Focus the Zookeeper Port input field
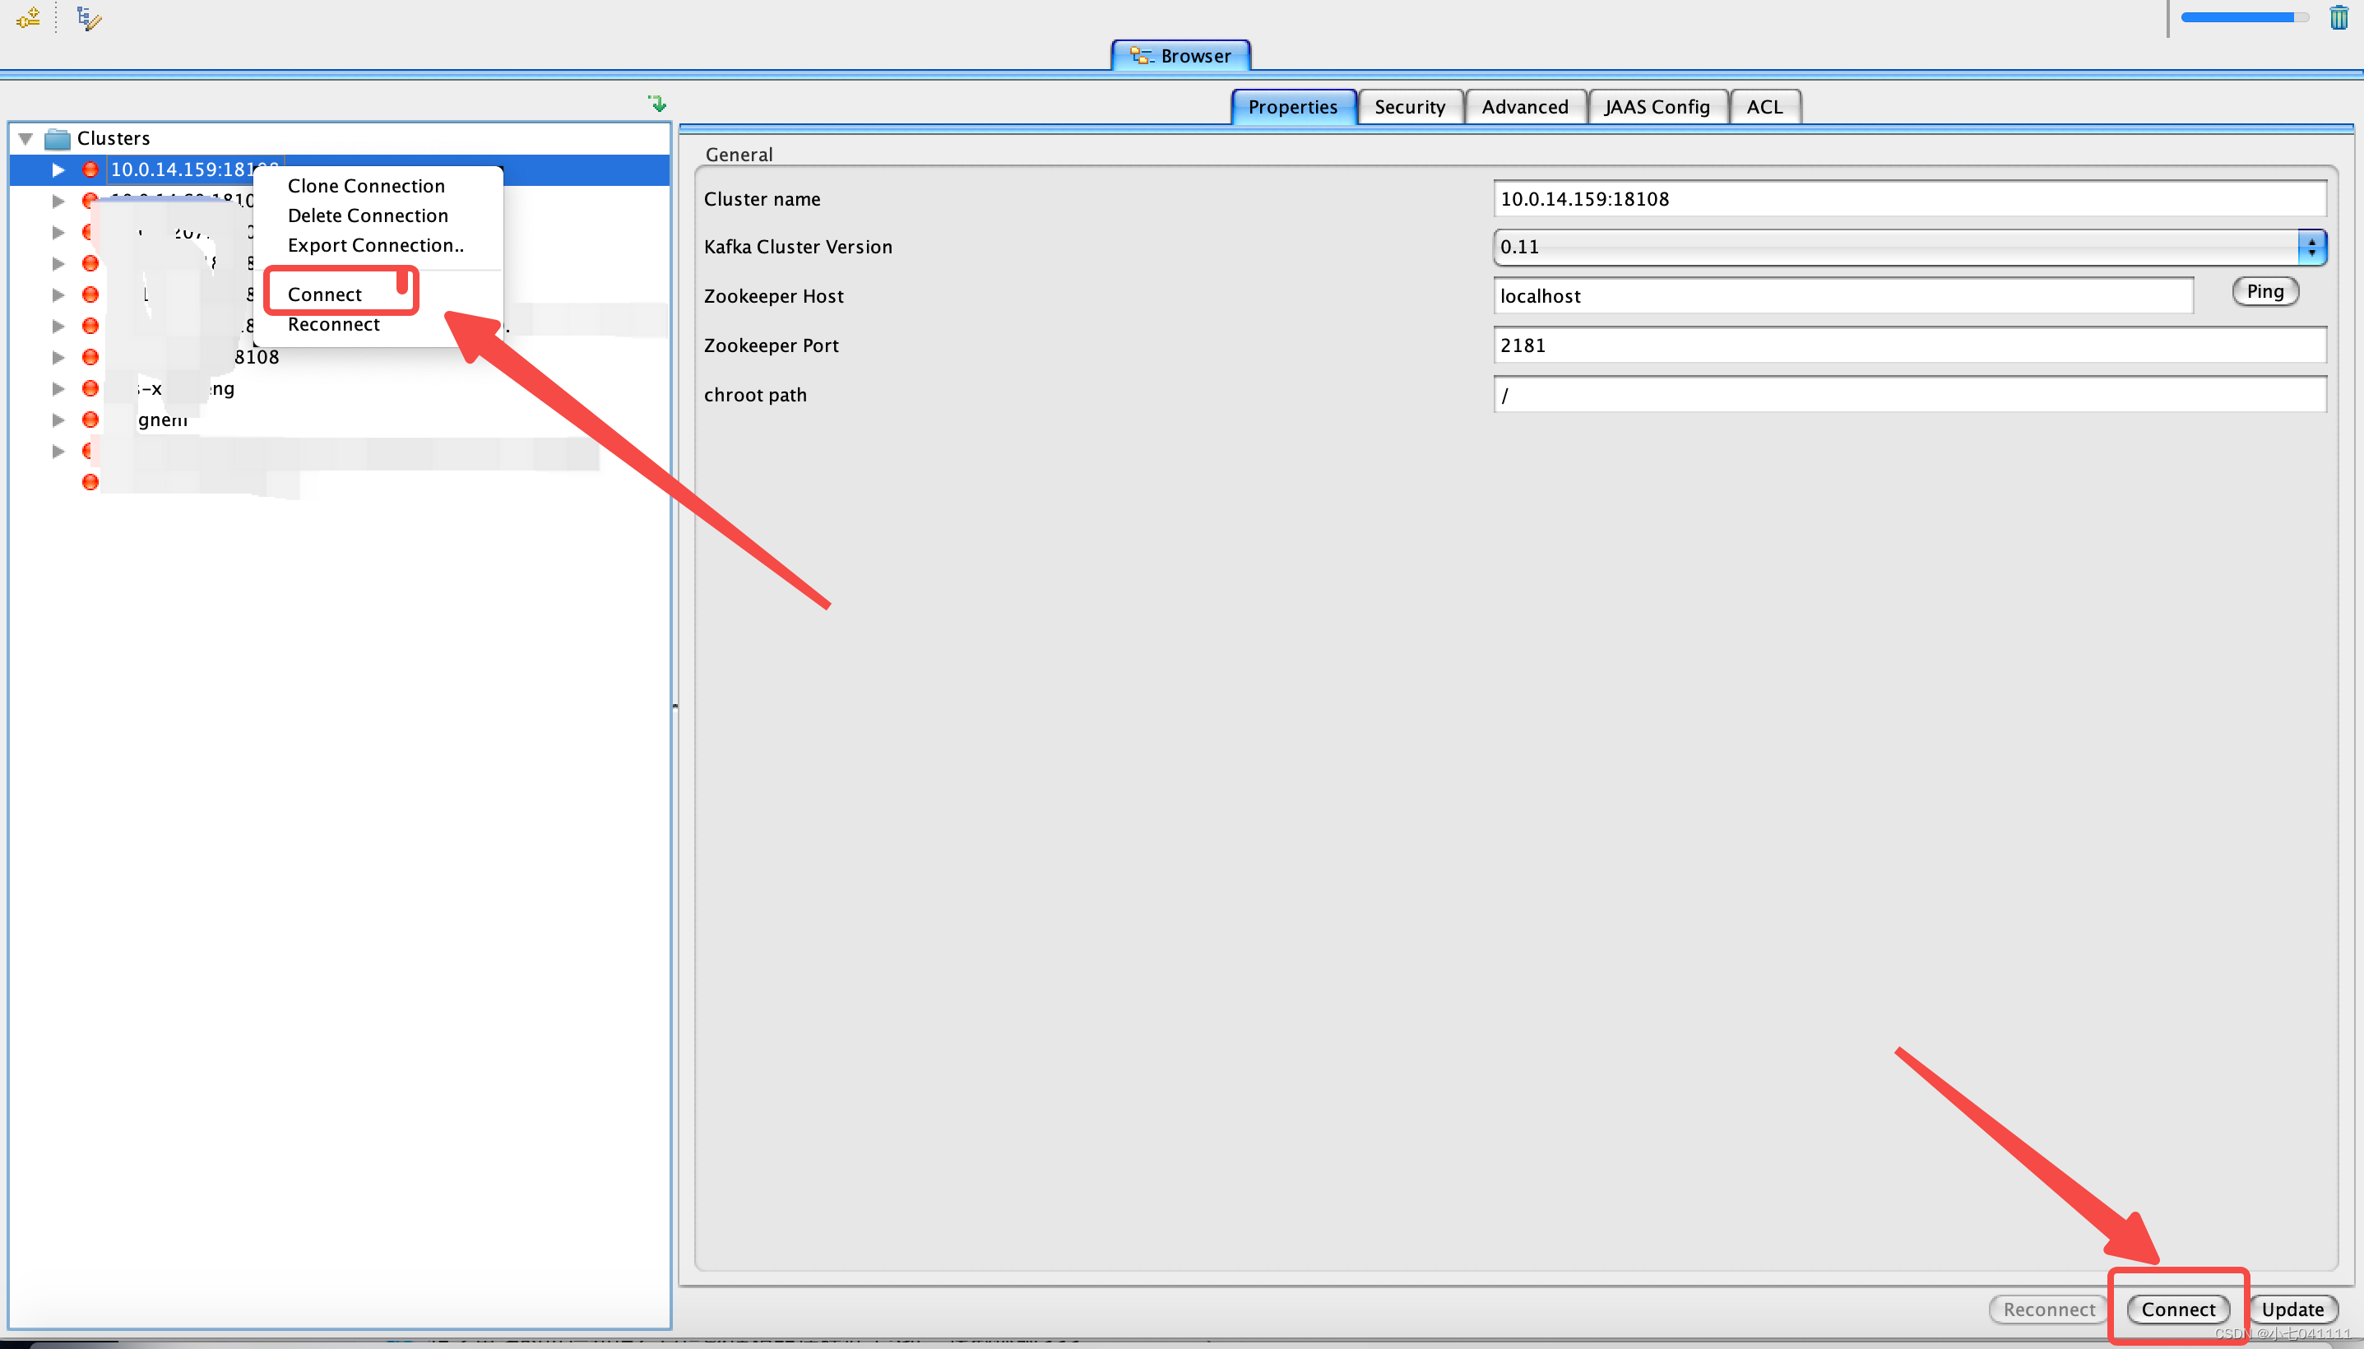Image resolution: width=2364 pixels, height=1349 pixels. click(1910, 345)
